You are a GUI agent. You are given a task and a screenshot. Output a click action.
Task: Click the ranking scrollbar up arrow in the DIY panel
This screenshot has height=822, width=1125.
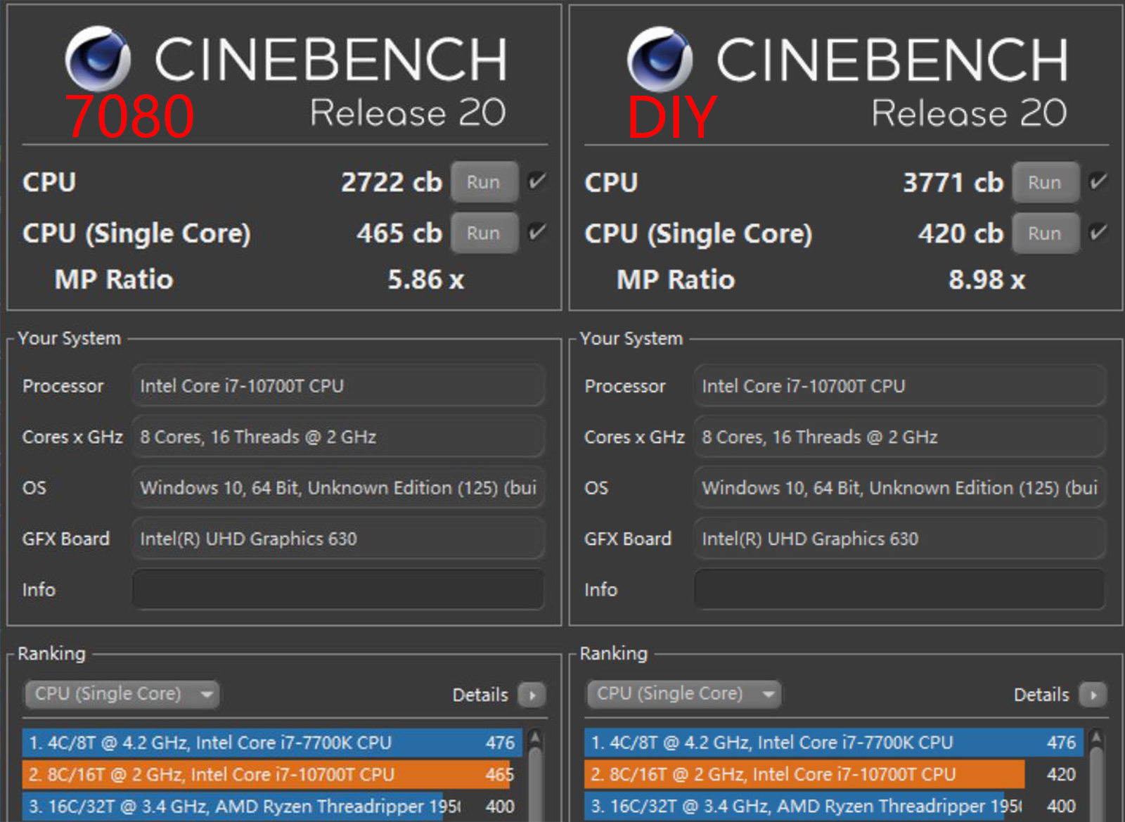[x=1096, y=738]
